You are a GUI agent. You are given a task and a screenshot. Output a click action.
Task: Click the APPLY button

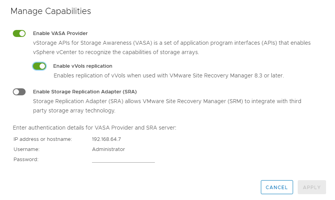(x=312, y=187)
